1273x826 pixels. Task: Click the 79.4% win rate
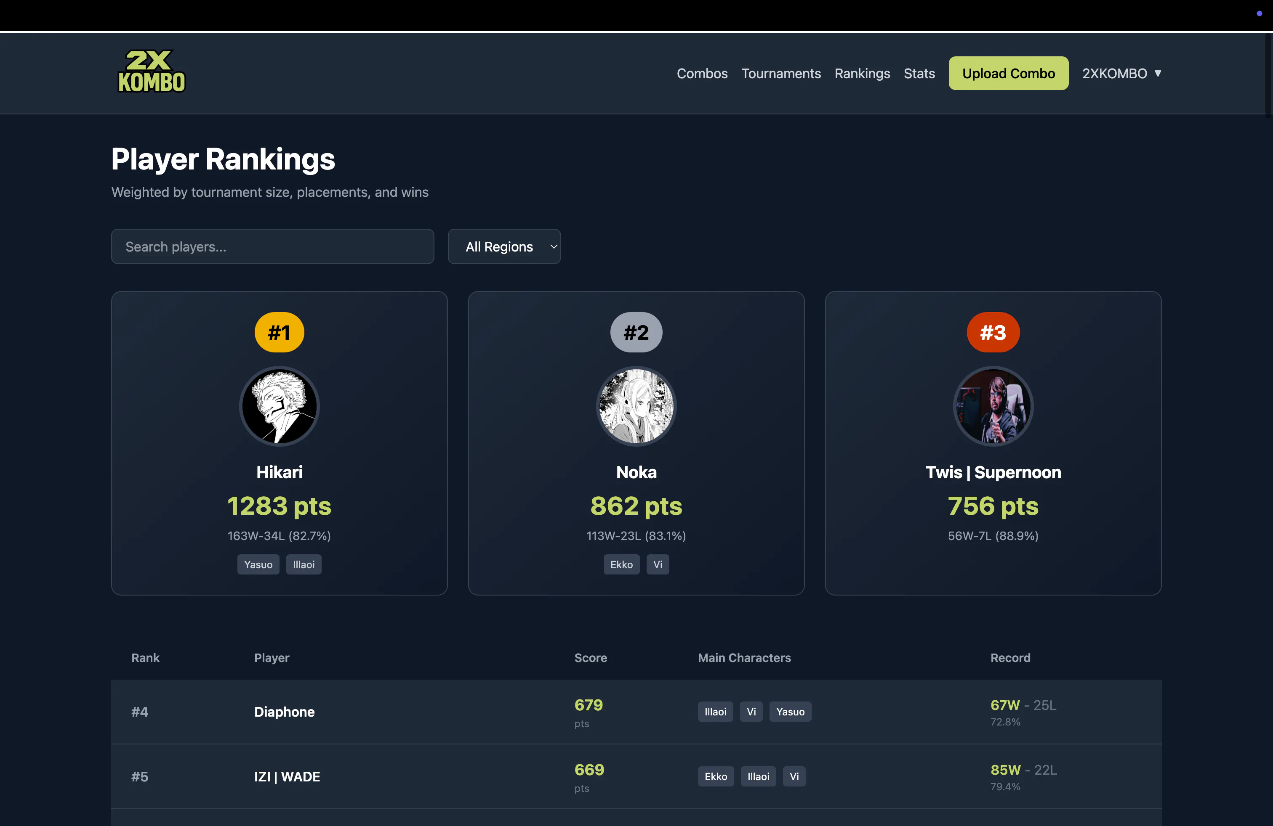pos(1005,786)
